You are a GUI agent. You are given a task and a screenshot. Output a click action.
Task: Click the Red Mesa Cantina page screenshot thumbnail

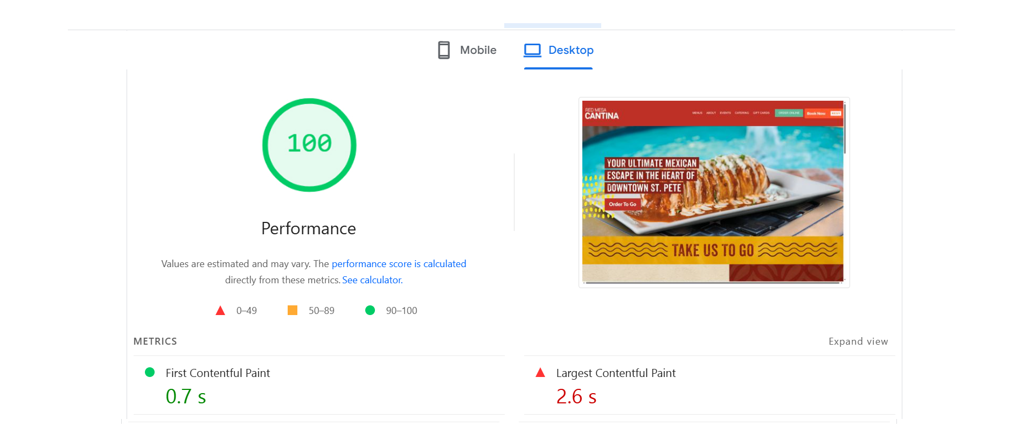713,192
